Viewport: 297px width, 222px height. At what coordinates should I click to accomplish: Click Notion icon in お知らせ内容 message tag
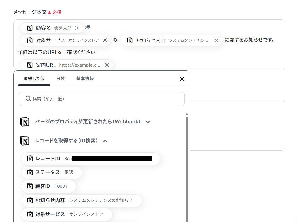pos(130,40)
